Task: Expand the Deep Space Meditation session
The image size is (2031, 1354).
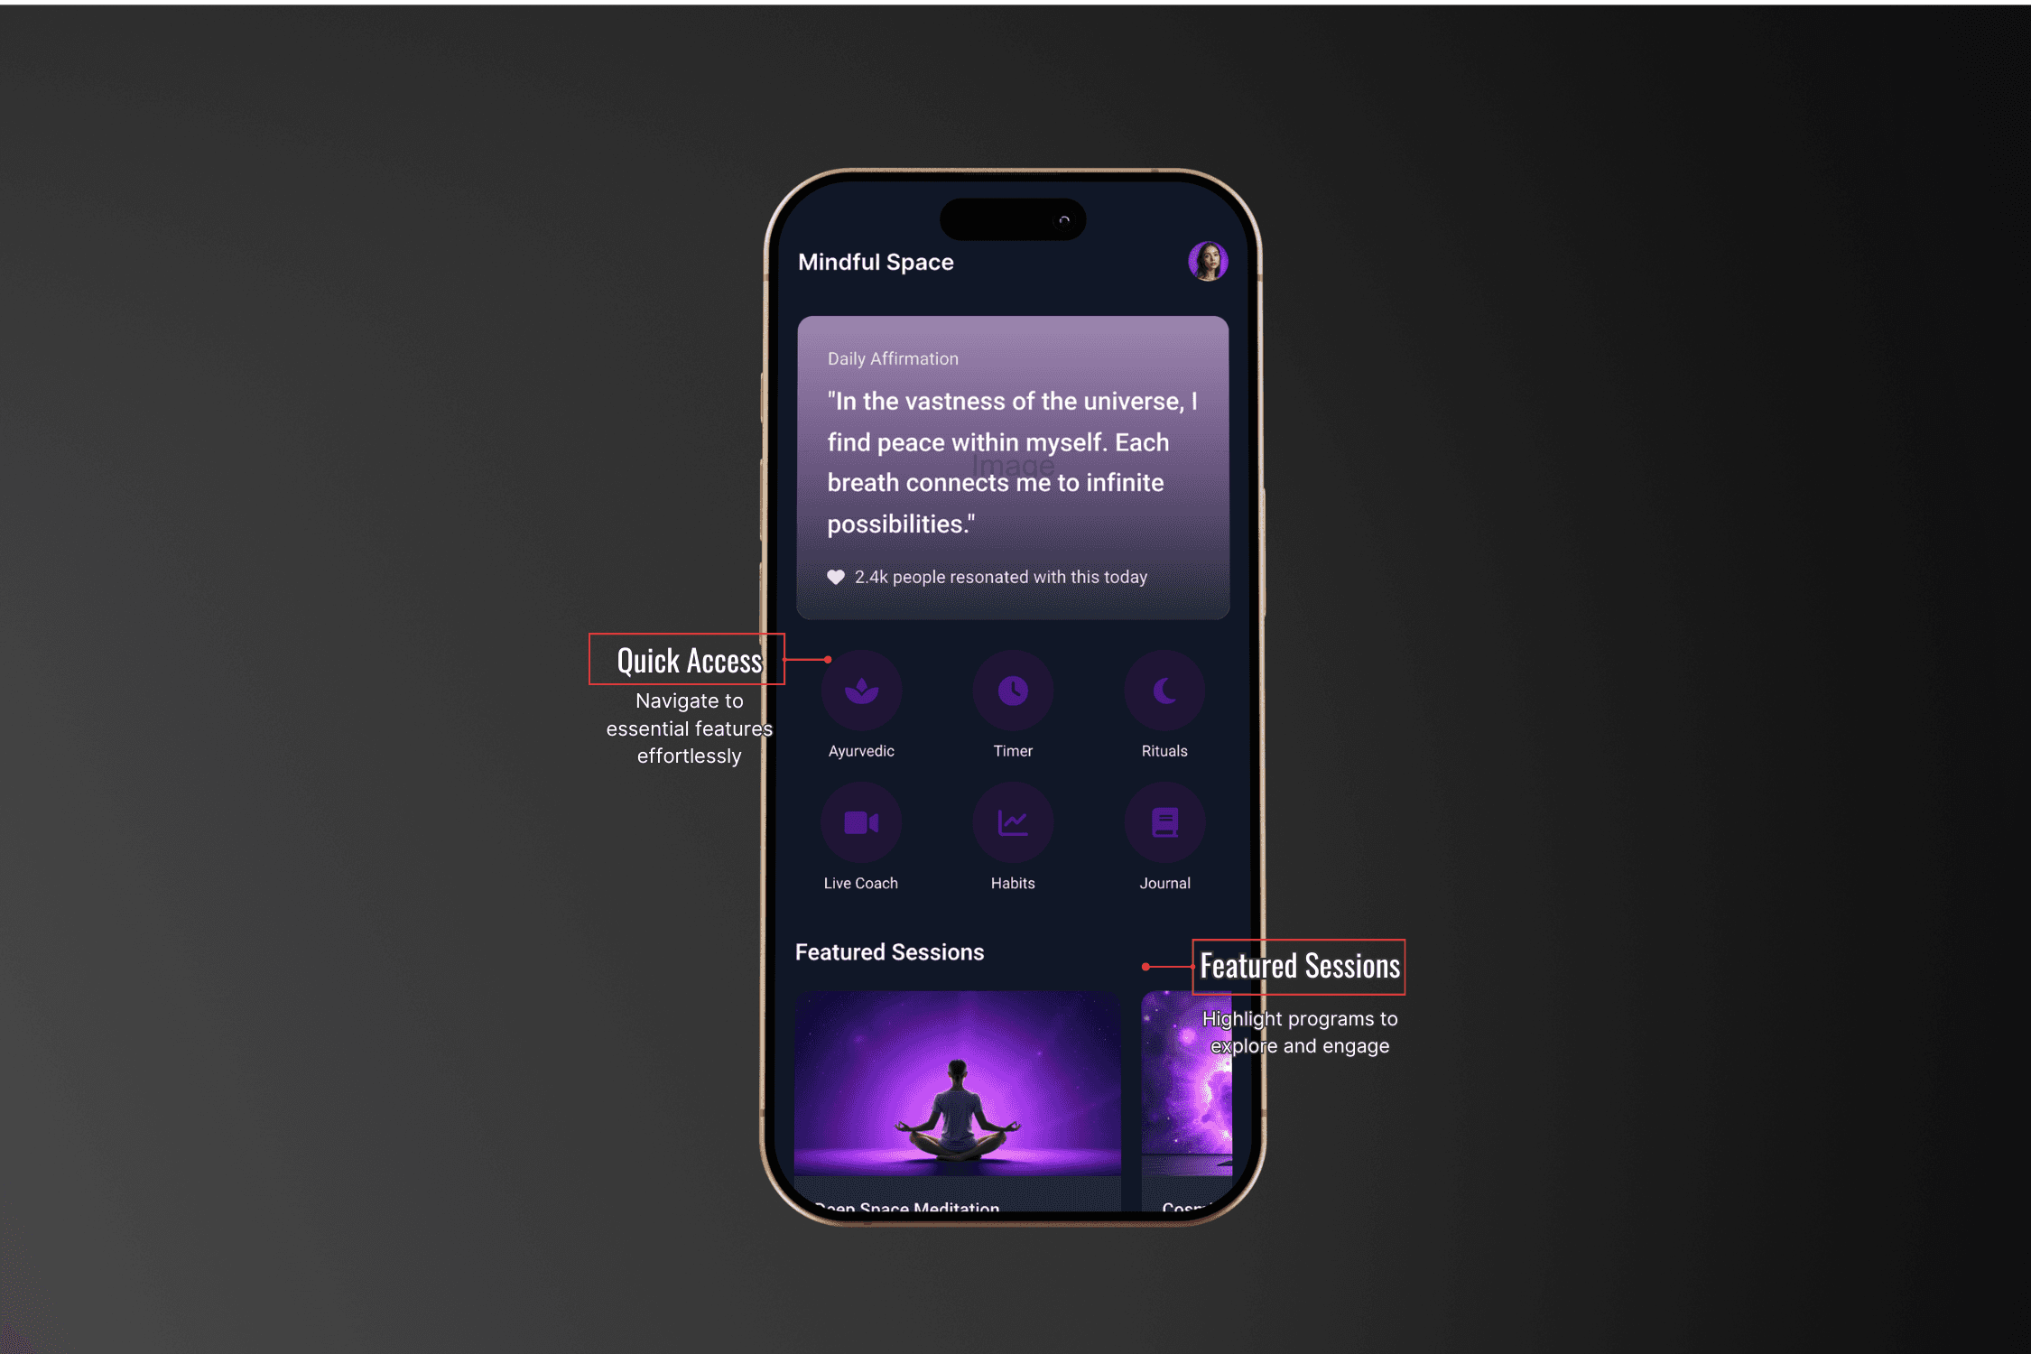Action: pos(946,1088)
